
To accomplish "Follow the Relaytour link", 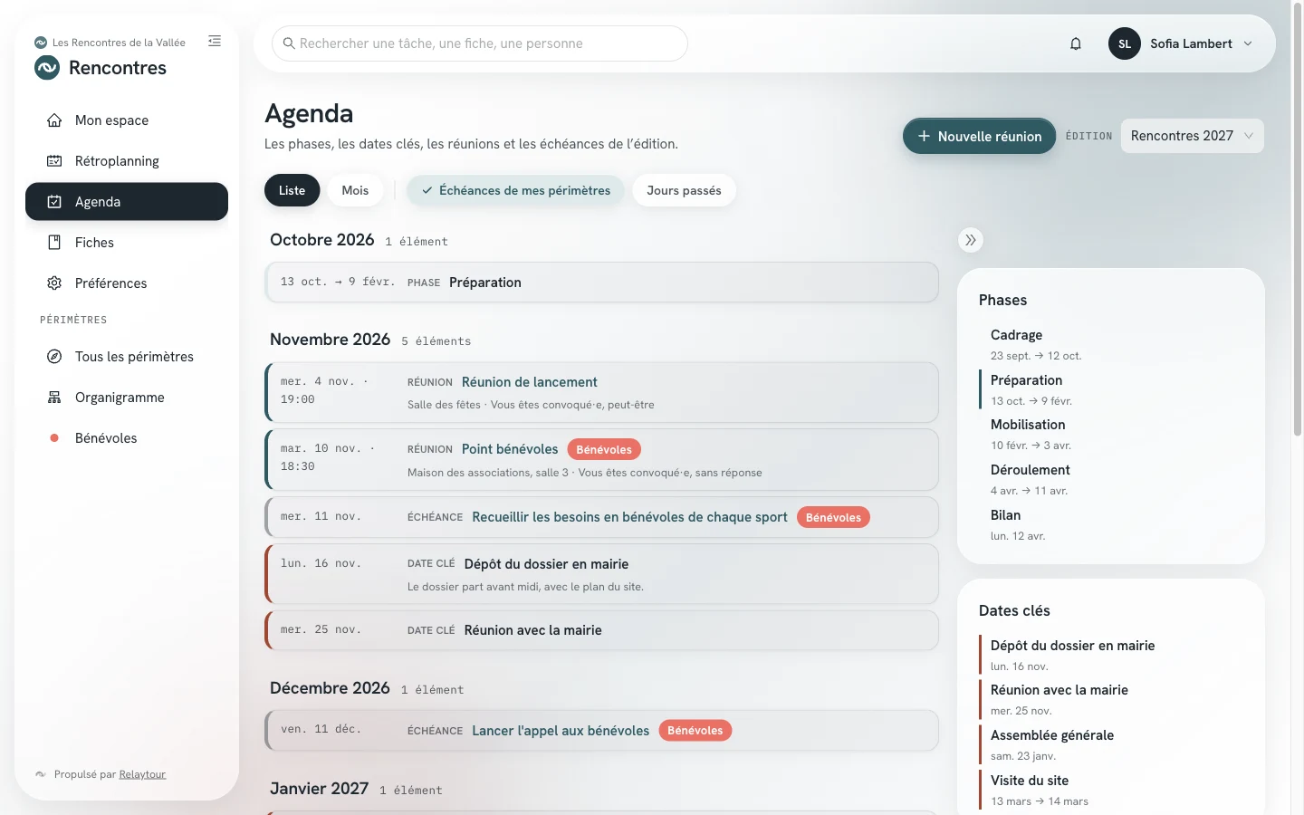I will click(x=142, y=774).
